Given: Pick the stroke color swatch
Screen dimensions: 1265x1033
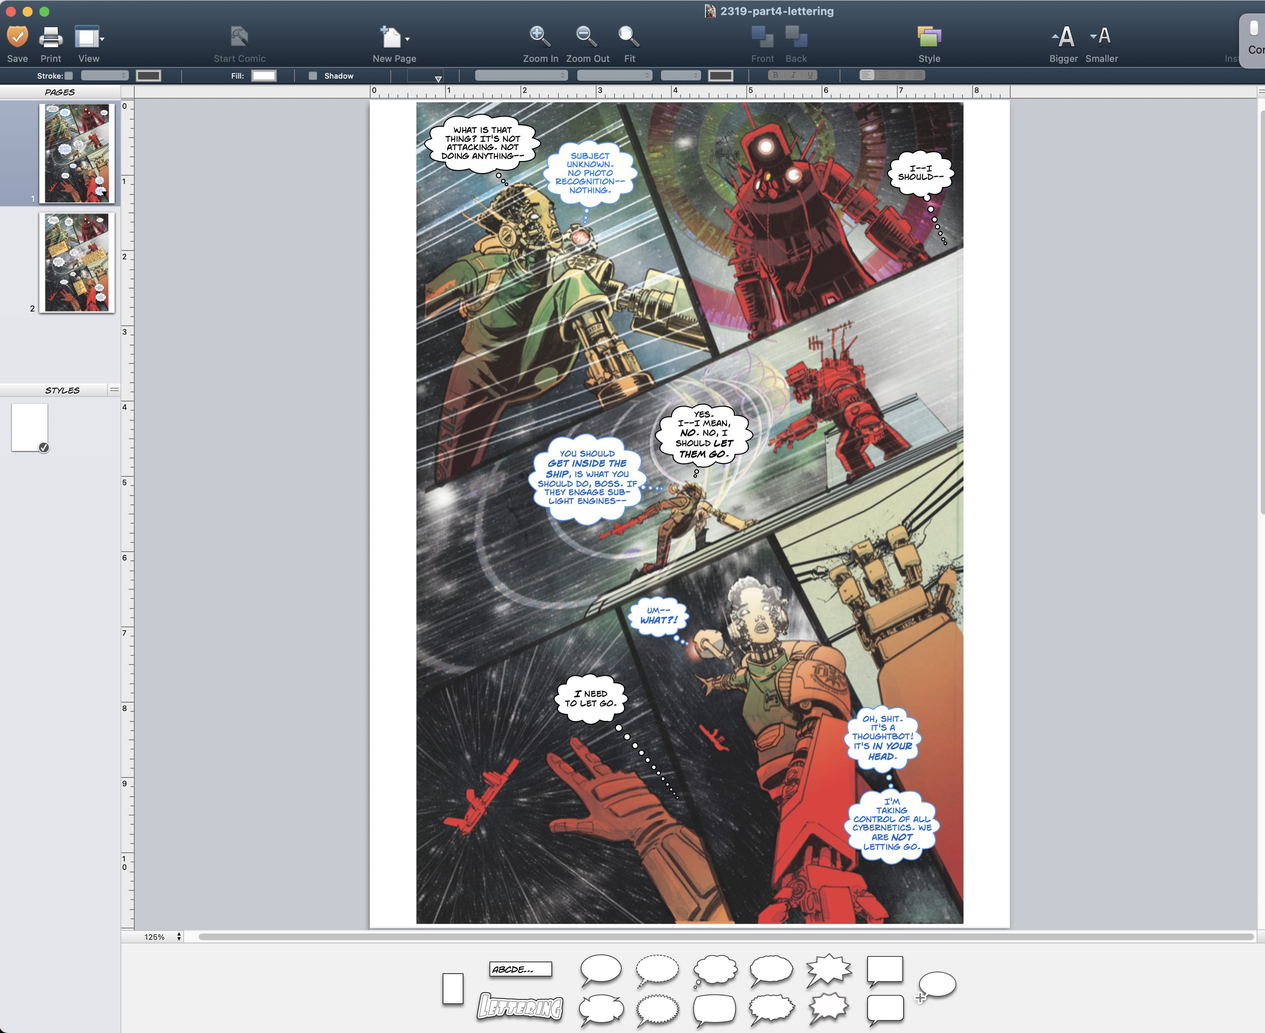Looking at the screenshot, I should (148, 76).
